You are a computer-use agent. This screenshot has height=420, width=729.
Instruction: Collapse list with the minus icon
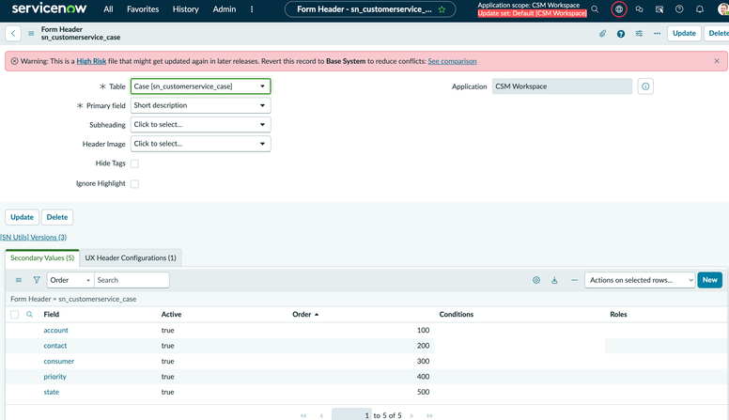[574, 280]
